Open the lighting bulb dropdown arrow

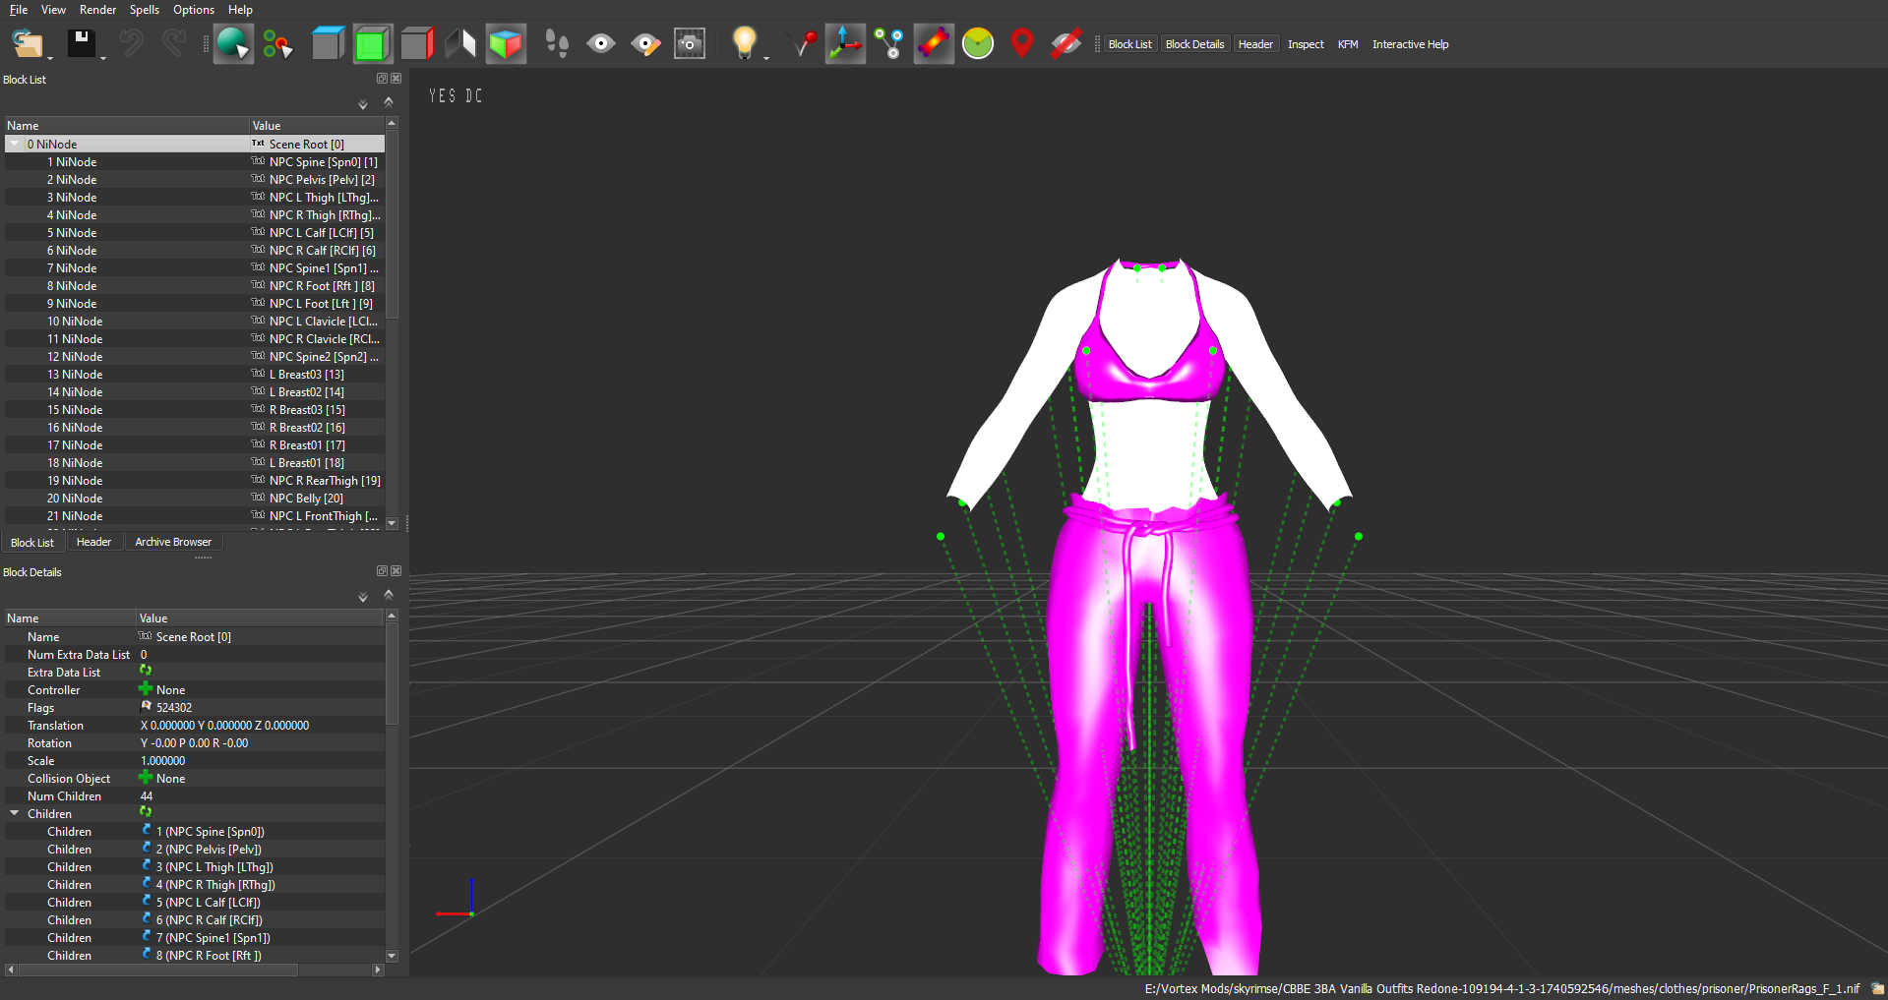[766, 58]
